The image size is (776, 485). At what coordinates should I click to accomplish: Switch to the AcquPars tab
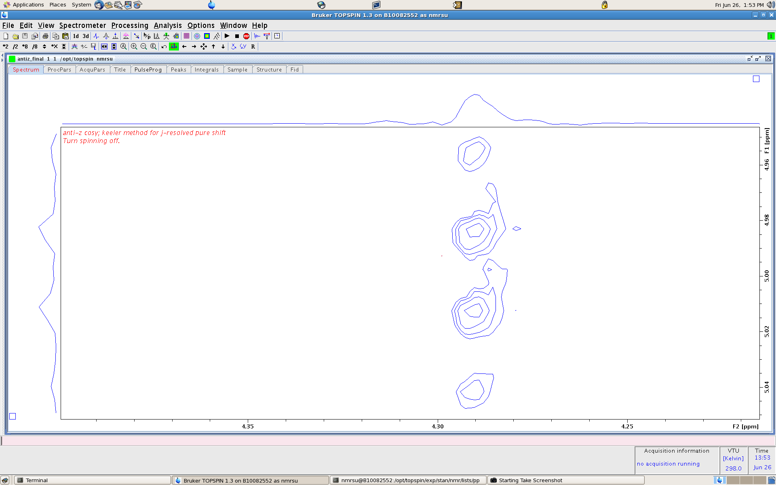pyautogui.click(x=93, y=70)
